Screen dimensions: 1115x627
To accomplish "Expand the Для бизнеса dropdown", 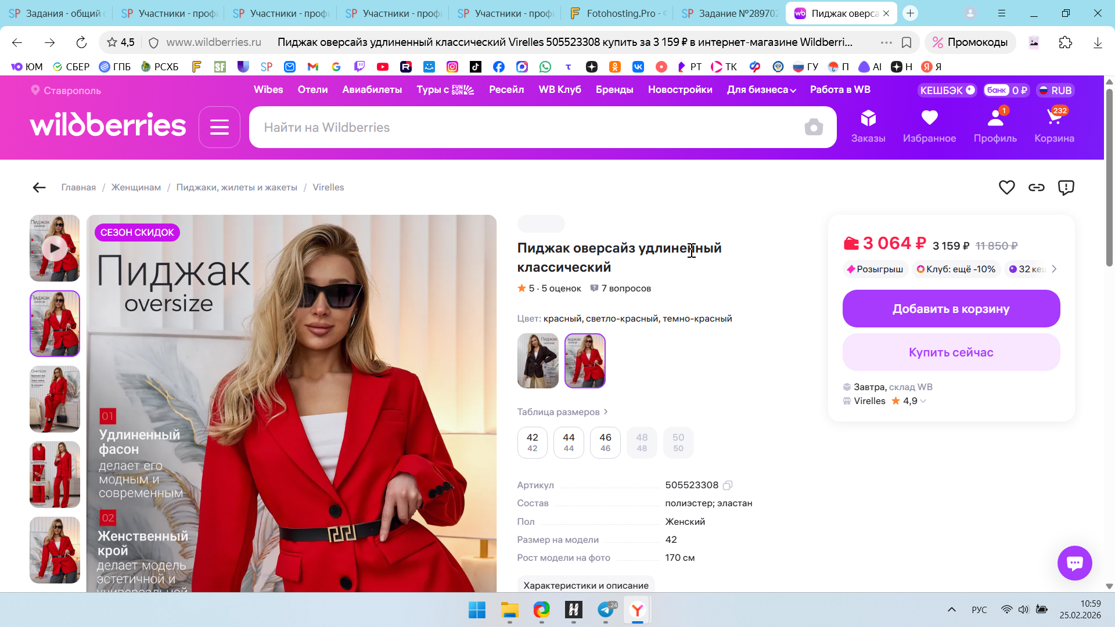I will coord(761,90).
